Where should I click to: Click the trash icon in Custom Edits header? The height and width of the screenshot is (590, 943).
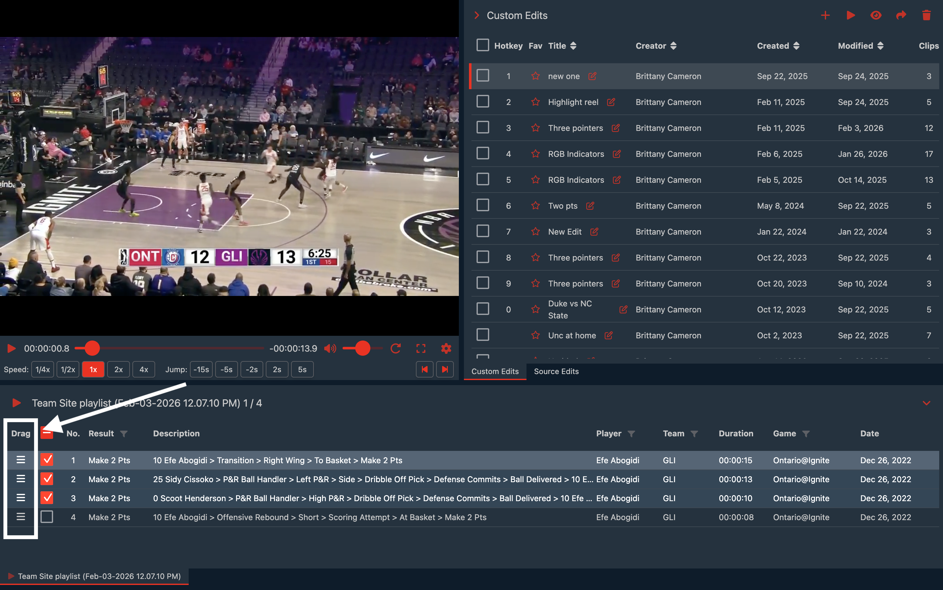[x=926, y=15]
